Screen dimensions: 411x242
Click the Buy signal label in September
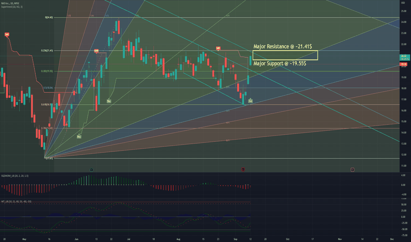pos(250,101)
